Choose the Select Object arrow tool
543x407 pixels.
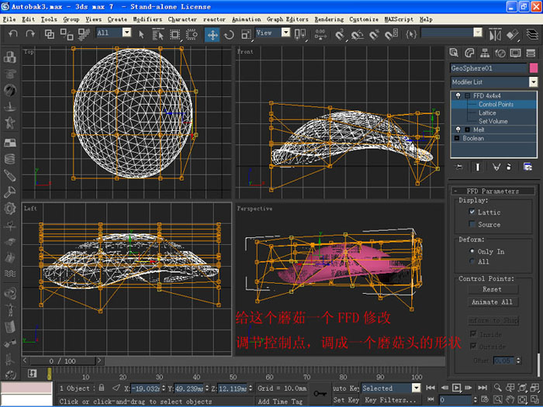[x=141, y=34]
